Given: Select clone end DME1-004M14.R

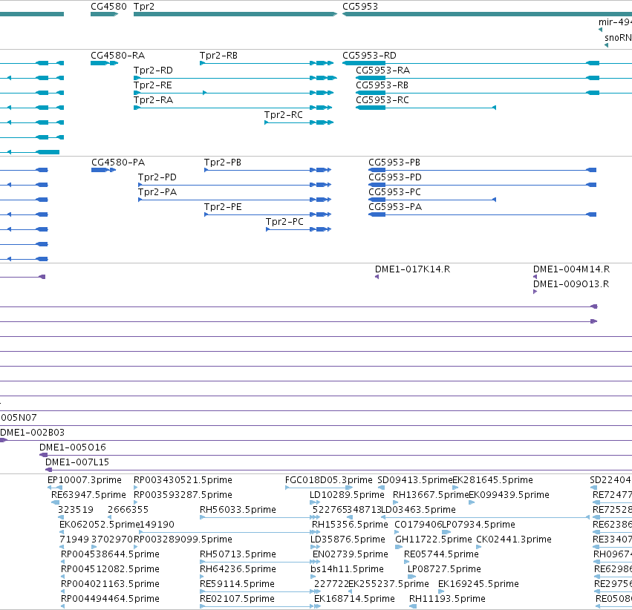Looking at the screenshot, I should 571,269.
